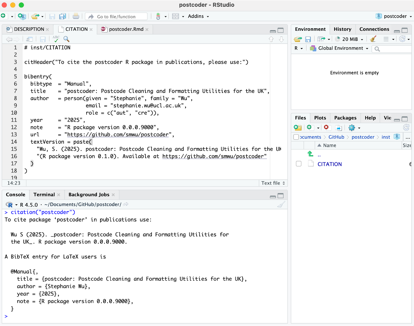This screenshot has width=414, height=326.
Task: Click the previous section up arrow
Action: 271,39
